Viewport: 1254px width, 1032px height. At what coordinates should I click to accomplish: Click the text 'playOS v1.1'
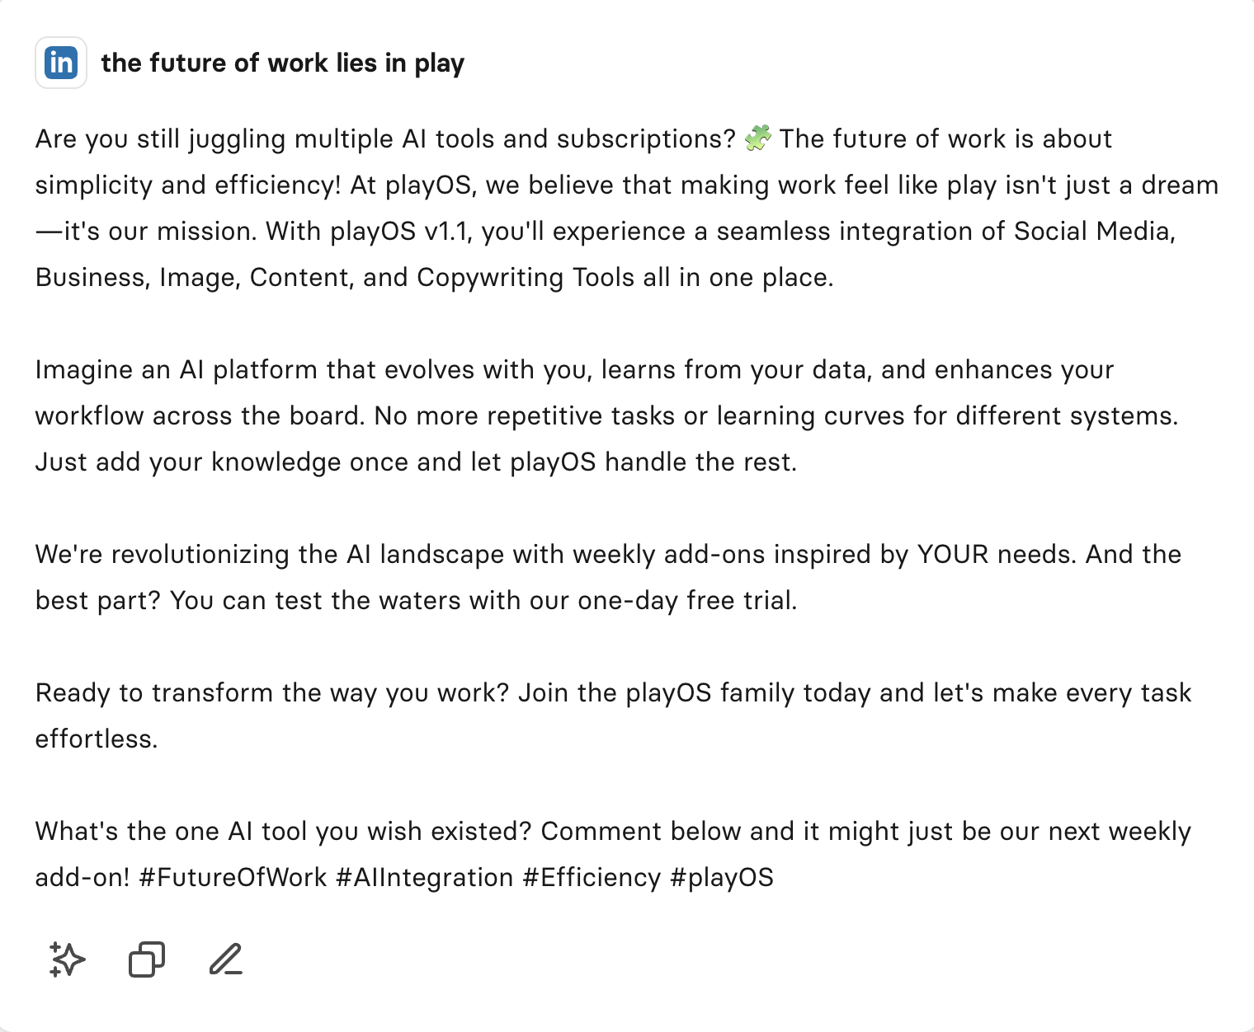[400, 231]
